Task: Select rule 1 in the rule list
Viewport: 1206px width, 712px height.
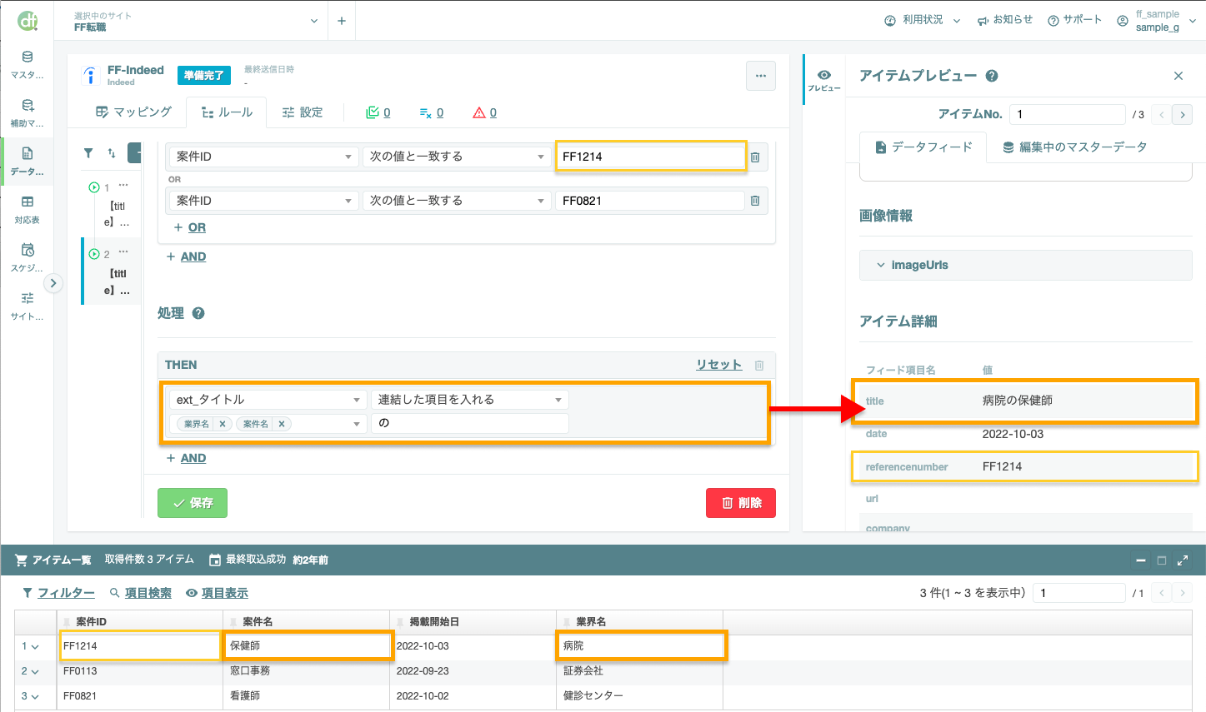Action: pos(112,205)
